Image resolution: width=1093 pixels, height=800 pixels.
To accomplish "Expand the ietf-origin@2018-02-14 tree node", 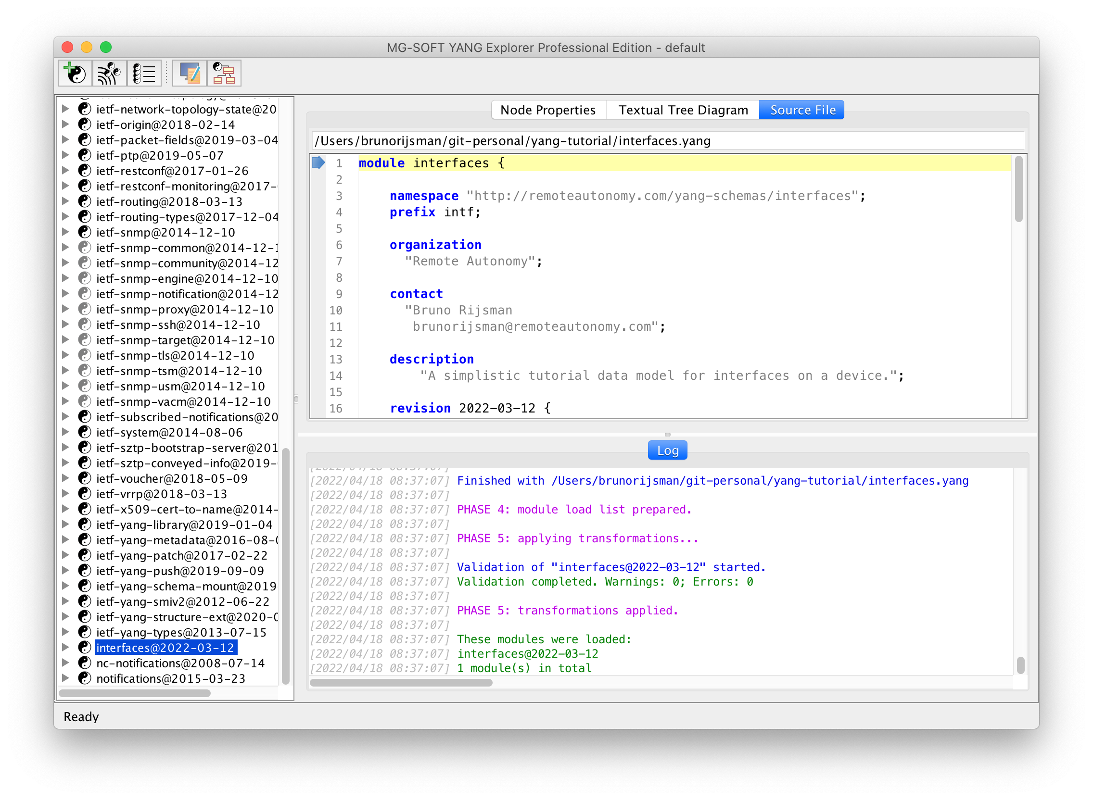I will point(65,125).
